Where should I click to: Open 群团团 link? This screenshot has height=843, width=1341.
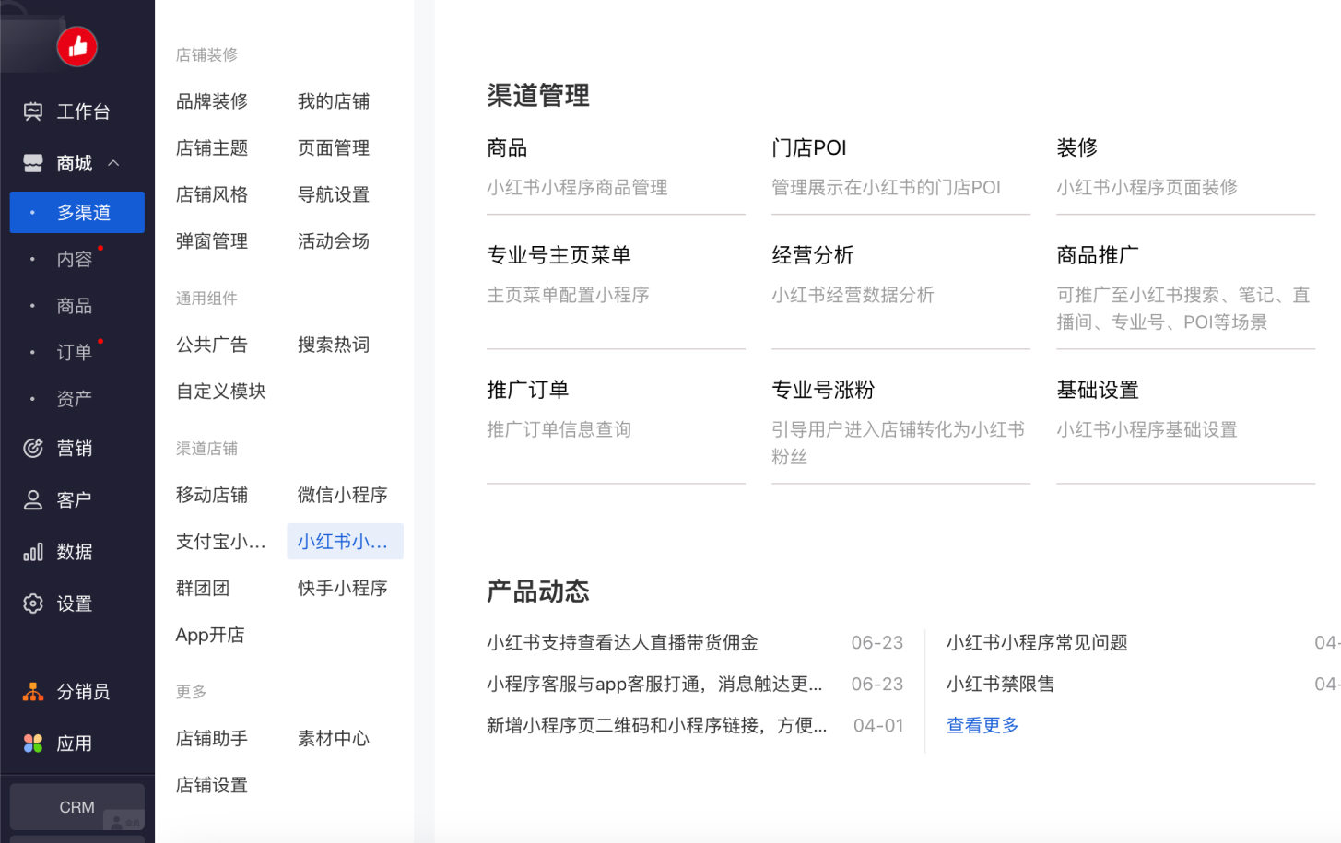coord(203,588)
